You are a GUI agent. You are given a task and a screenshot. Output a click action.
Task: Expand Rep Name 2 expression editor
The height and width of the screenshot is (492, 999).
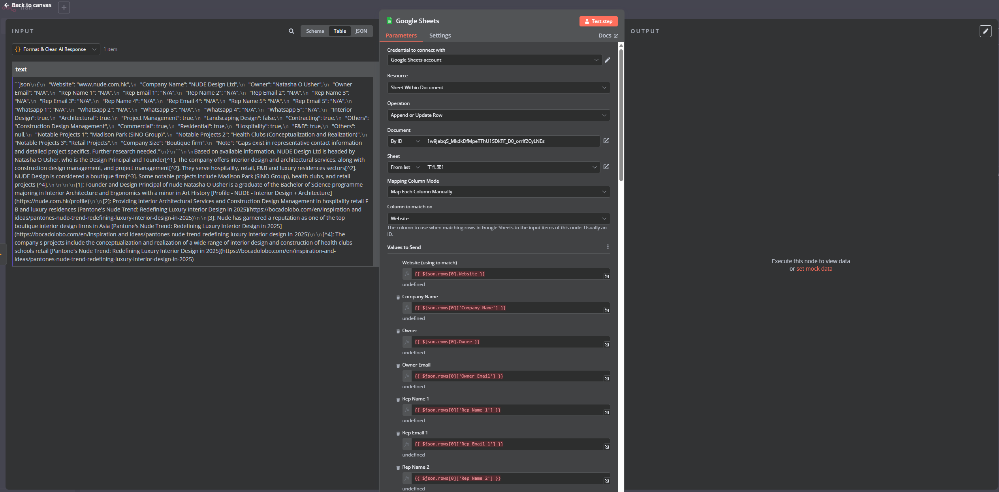607,481
